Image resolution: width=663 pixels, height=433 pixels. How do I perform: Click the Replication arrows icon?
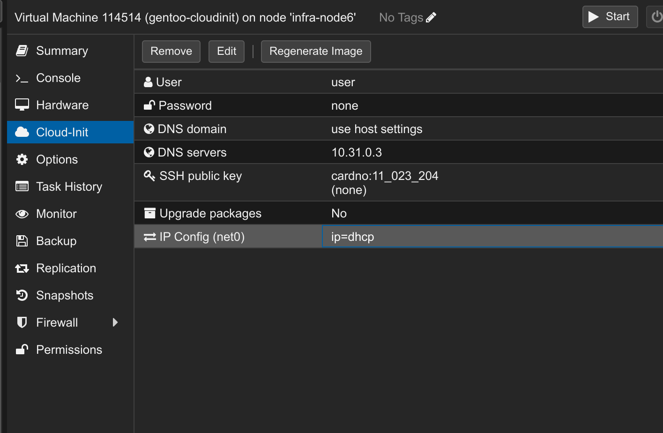tap(22, 269)
